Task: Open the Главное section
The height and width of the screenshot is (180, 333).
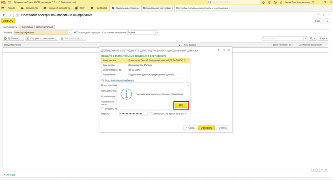Action: (9, 8)
